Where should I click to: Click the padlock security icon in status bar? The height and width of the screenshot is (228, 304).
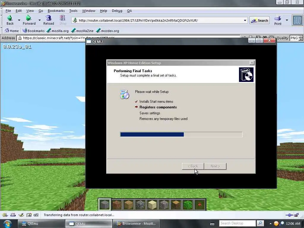[297, 215]
